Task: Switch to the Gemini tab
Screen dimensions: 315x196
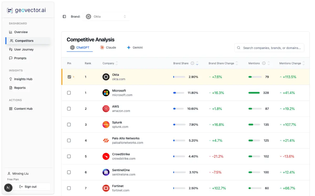Action: coord(135,48)
